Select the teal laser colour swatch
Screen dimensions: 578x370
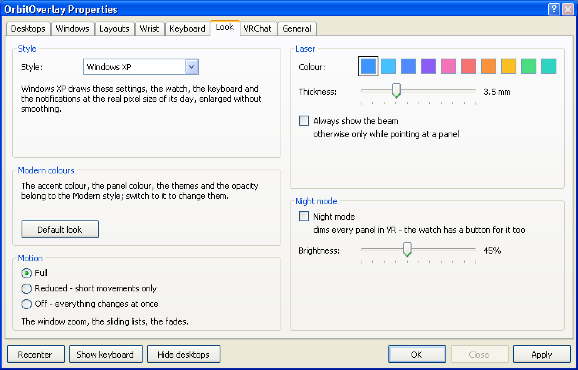pyautogui.click(x=549, y=66)
